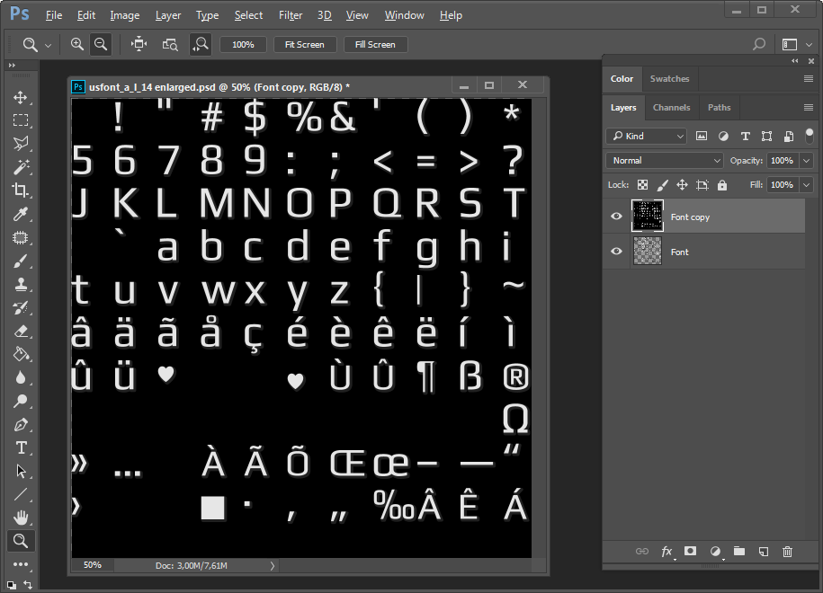This screenshot has height=593, width=823.
Task: Toggle Scrubby Zoom option
Action: [x=201, y=45]
